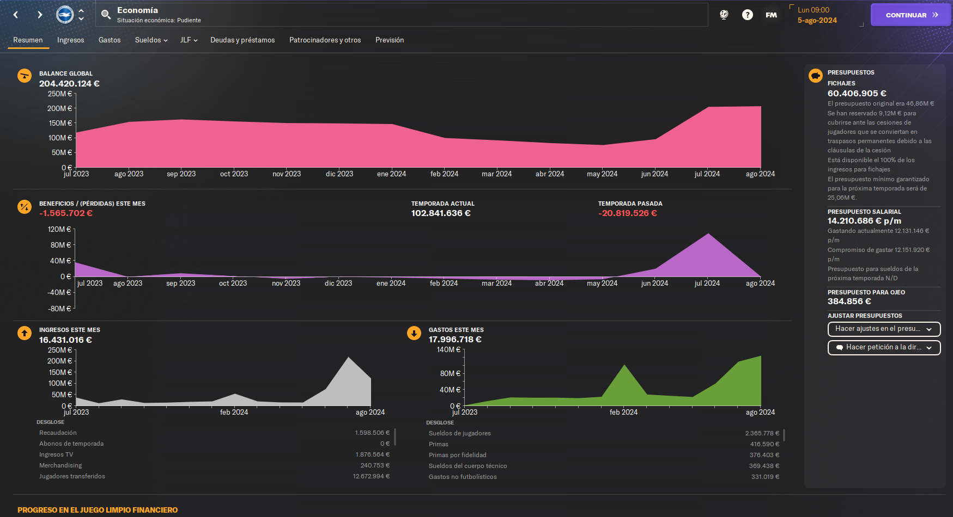Click Ingresos este mes 16.431.016 €
This screenshot has width=953, height=517.
(65, 340)
